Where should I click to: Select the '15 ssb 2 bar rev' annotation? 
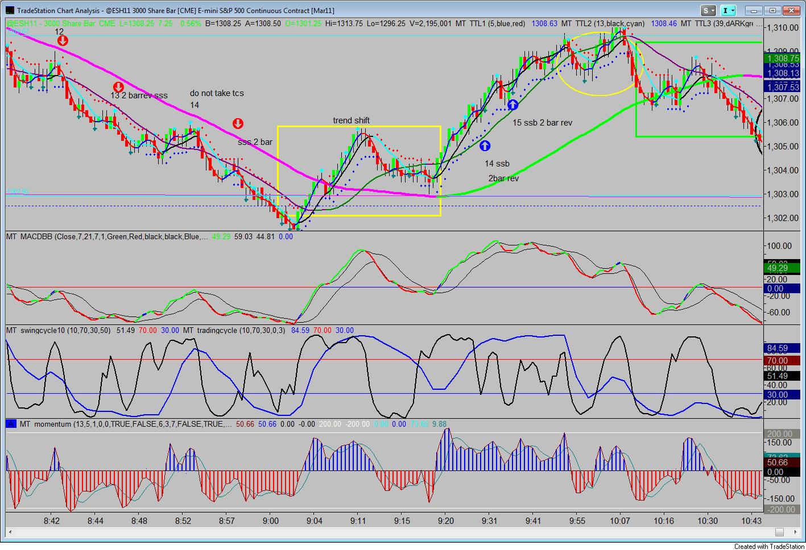tap(542, 123)
